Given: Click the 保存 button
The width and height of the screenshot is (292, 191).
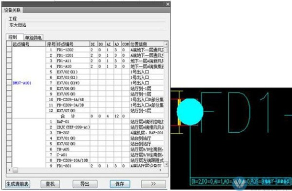Looking at the screenshot, I should [x=120, y=183].
